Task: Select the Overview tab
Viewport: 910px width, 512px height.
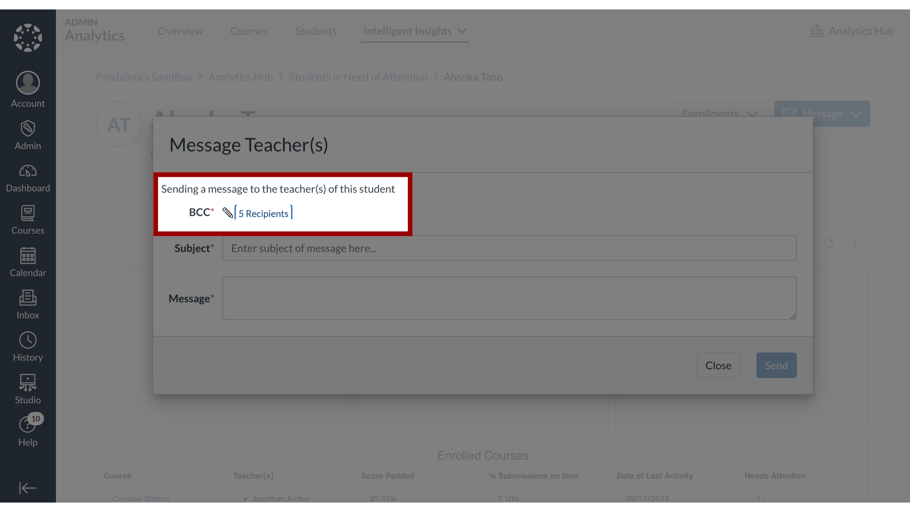Action: tap(181, 31)
